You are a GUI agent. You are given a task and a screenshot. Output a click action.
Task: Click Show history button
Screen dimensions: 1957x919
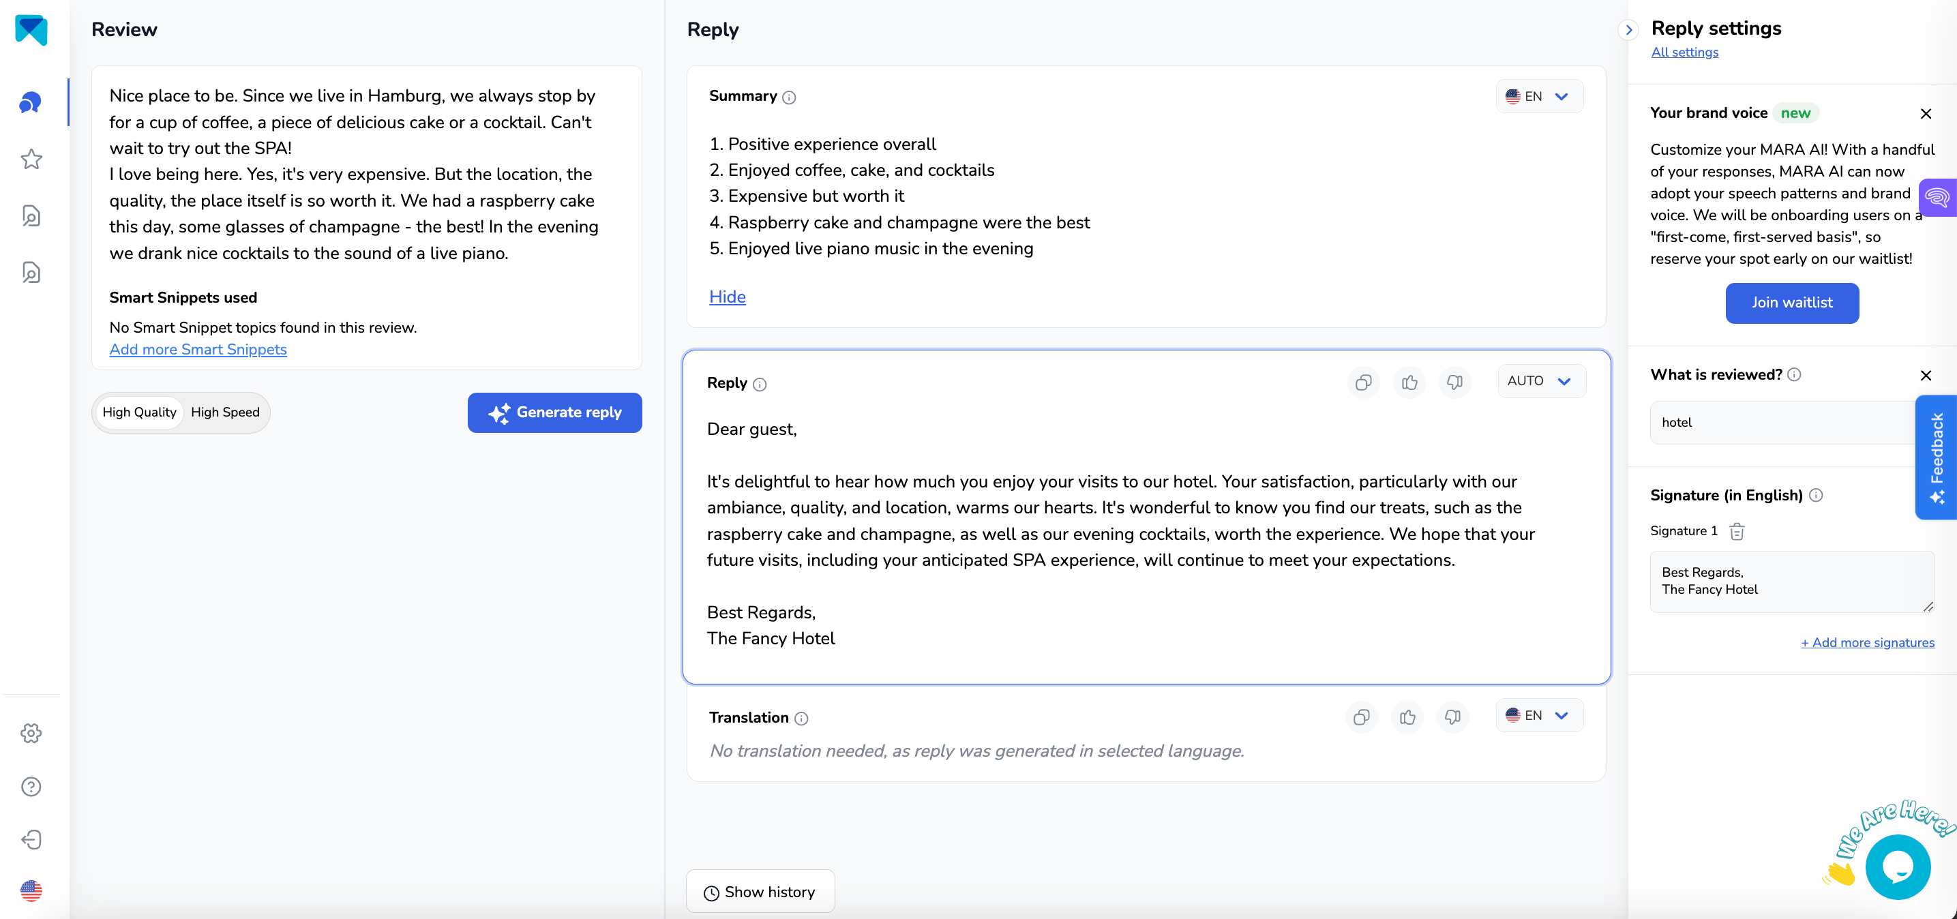pyautogui.click(x=760, y=892)
